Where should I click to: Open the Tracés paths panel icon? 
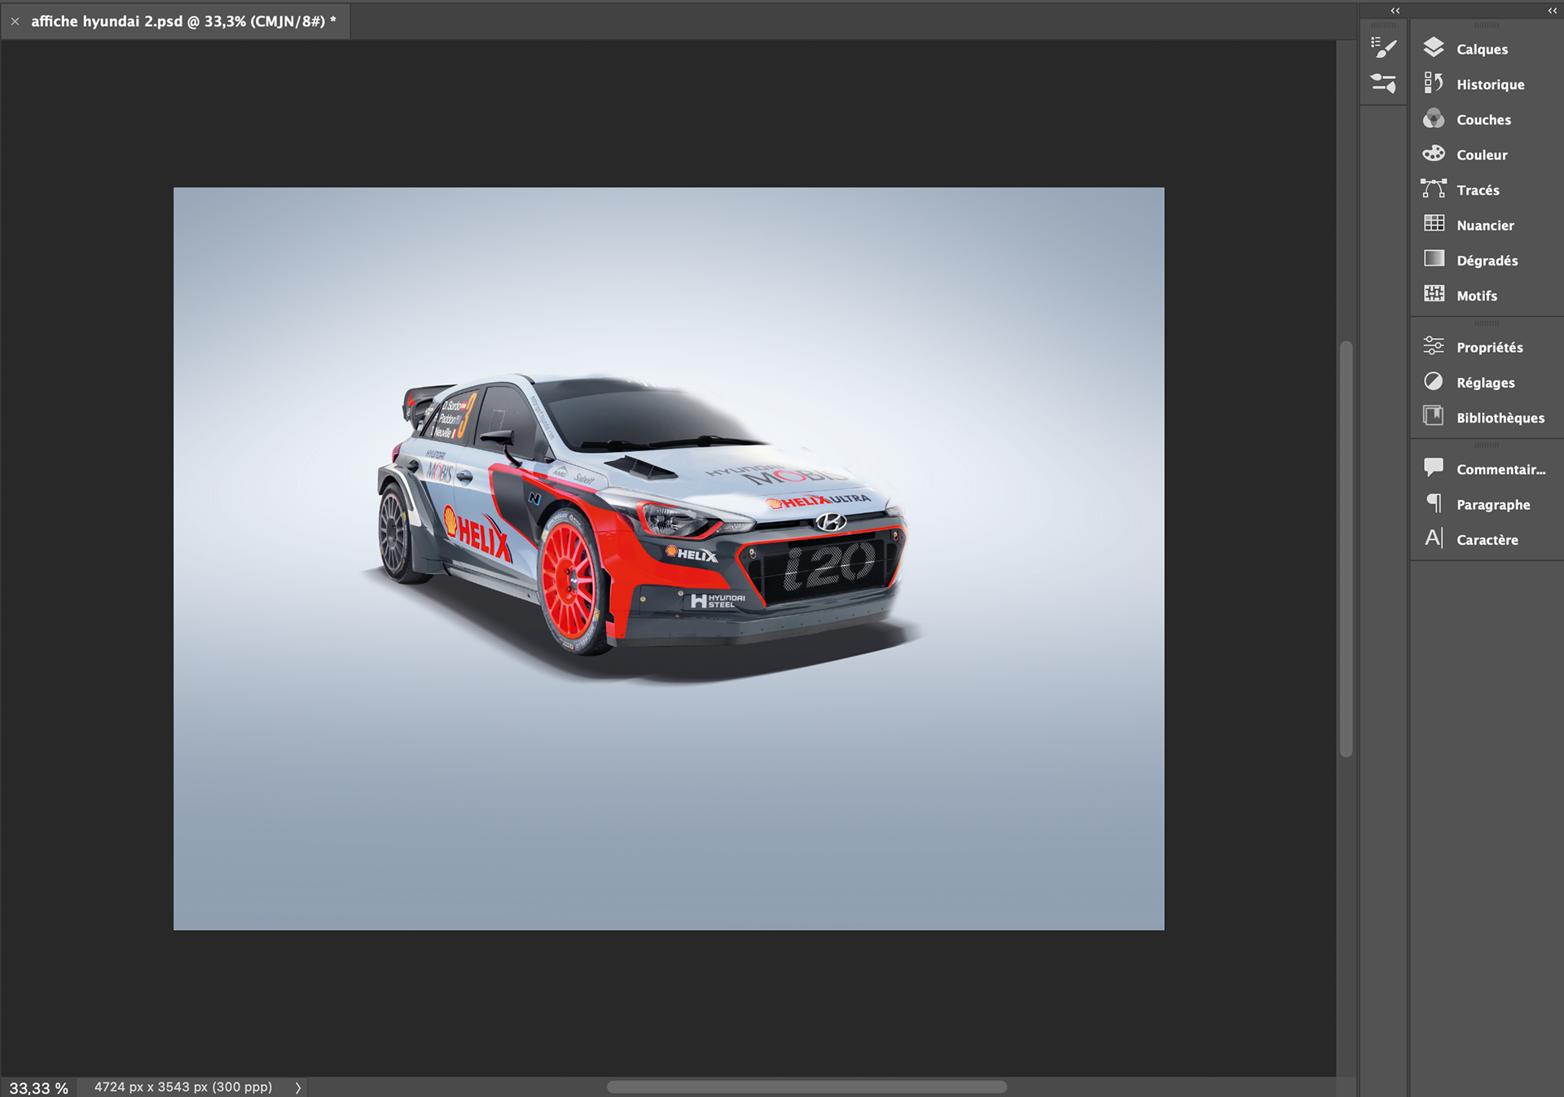pos(1434,189)
